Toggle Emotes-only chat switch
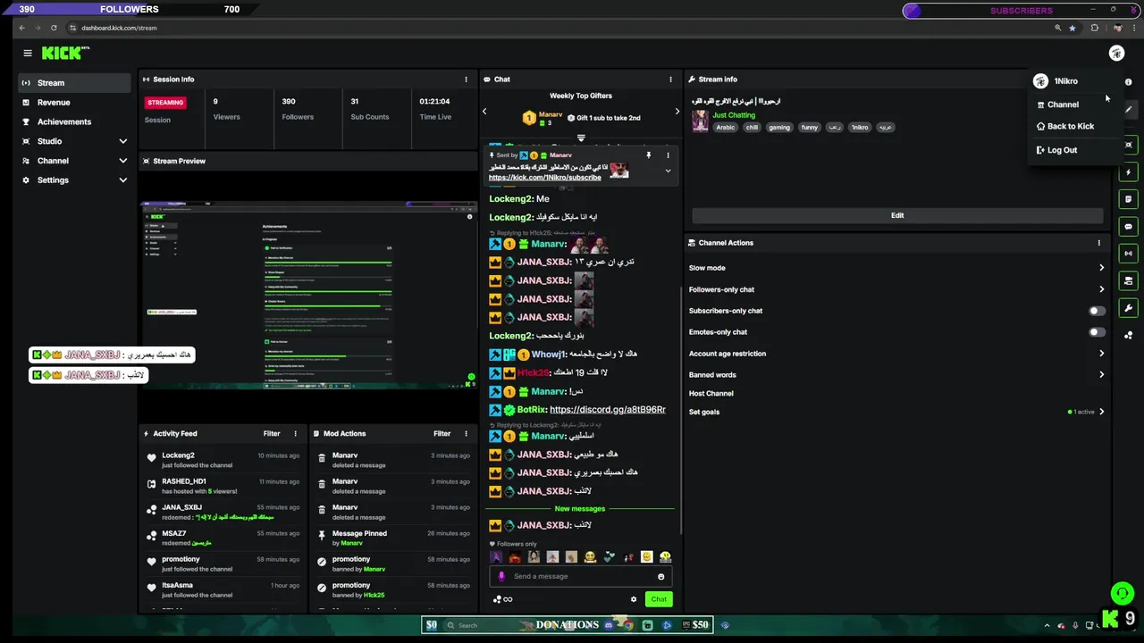1144x643 pixels. [1097, 332]
